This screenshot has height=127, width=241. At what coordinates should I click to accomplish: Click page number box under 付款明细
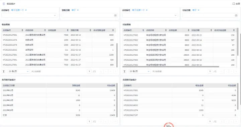(x=210, y=71)
